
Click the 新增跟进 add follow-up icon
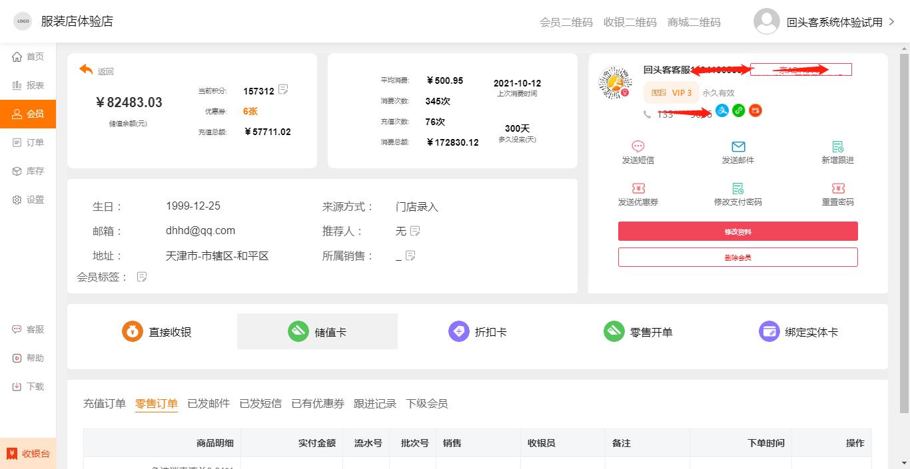coord(837,151)
